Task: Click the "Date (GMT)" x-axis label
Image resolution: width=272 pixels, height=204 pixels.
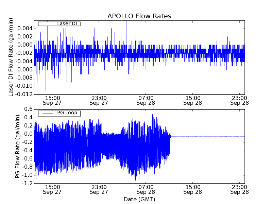Action: point(139,199)
